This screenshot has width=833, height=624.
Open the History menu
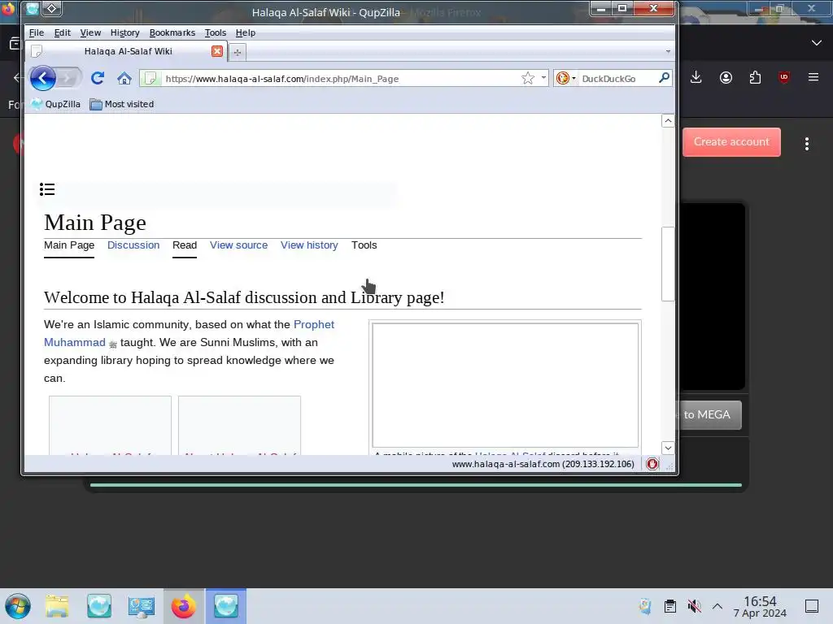click(x=124, y=32)
